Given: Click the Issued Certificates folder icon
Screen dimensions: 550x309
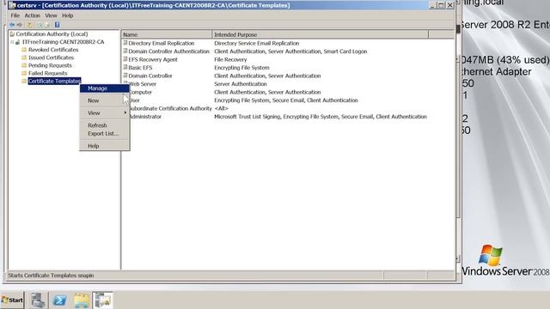Looking at the screenshot, I should pyautogui.click(x=24, y=58).
